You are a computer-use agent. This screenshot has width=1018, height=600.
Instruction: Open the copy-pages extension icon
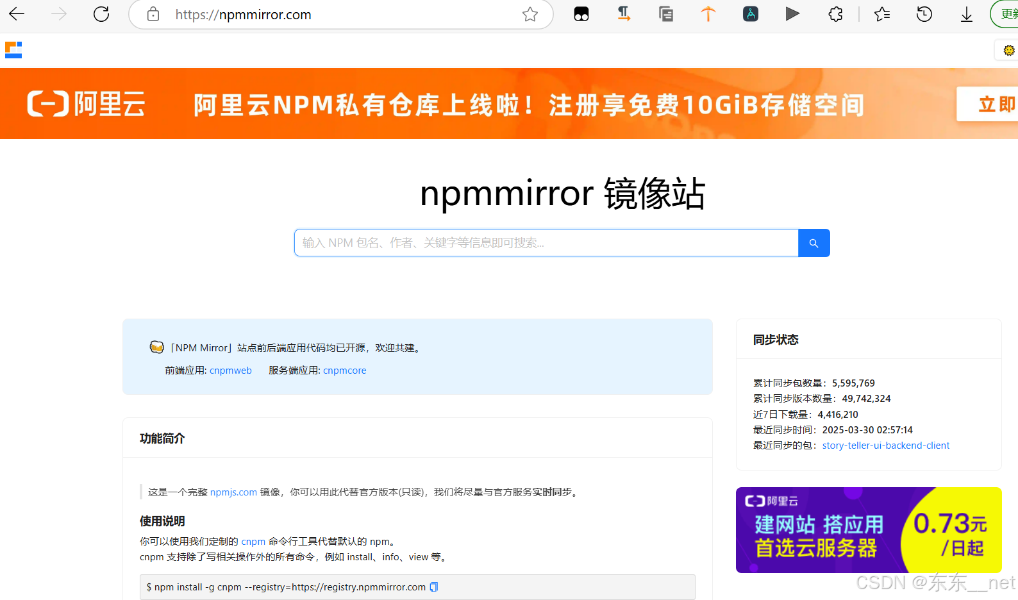pyautogui.click(x=666, y=13)
